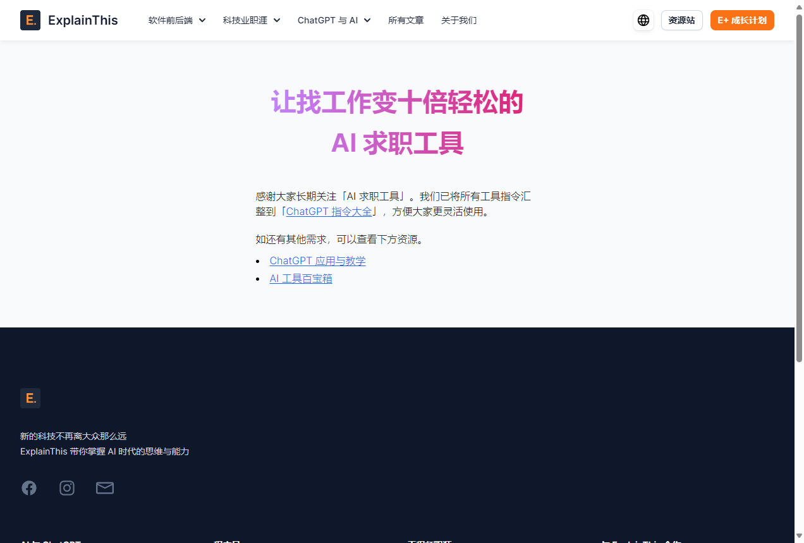Open the ChatGPT 指令大全 link
The width and height of the screenshot is (804, 543).
point(329,212)
